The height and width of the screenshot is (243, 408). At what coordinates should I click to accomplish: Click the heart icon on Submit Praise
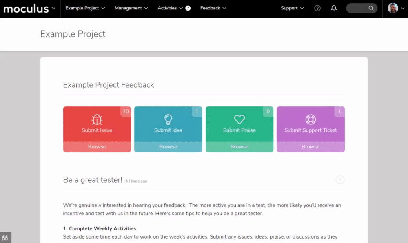tap(239, 119)
